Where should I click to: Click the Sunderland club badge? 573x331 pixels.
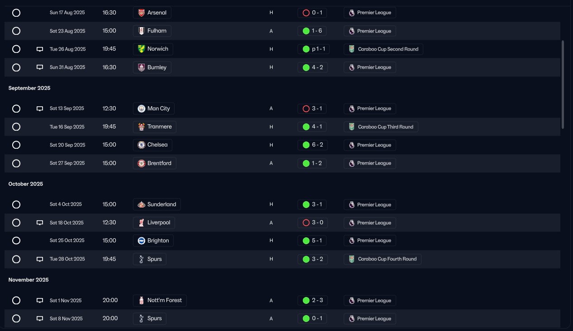(142, 204)
